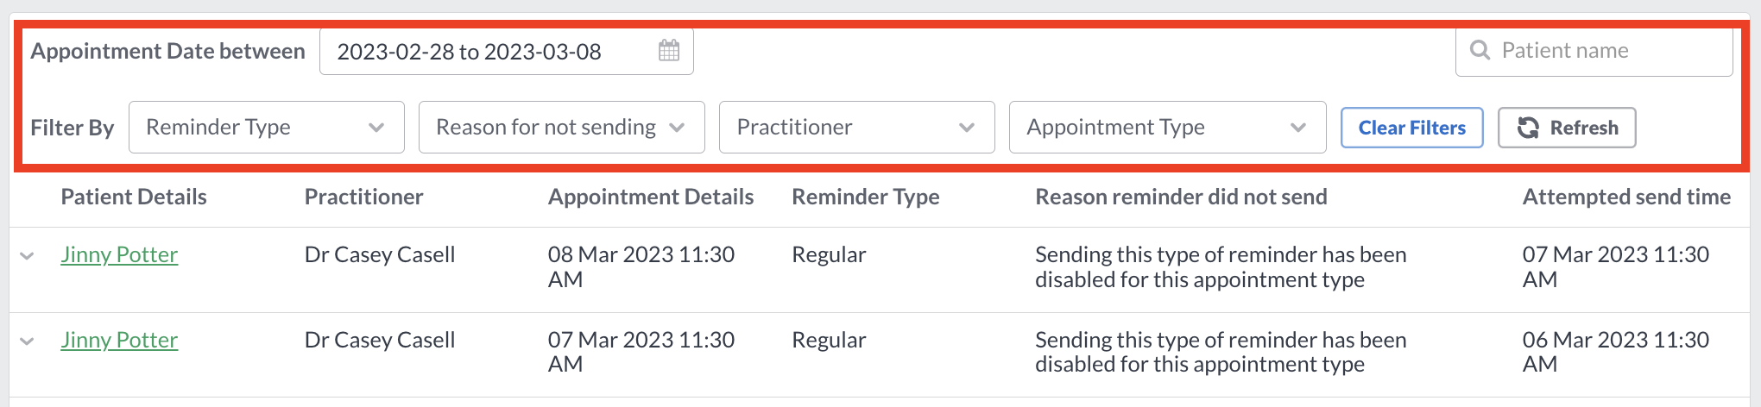Click the Refresh button
Viewport: 1761px width, 407px height.
point(1567,128)
